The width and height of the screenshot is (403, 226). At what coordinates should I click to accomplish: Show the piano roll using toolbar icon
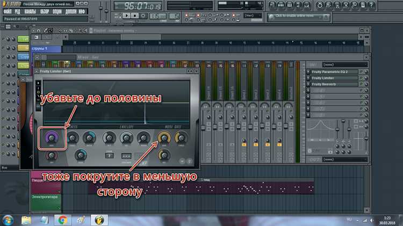[x=290, y=5]
